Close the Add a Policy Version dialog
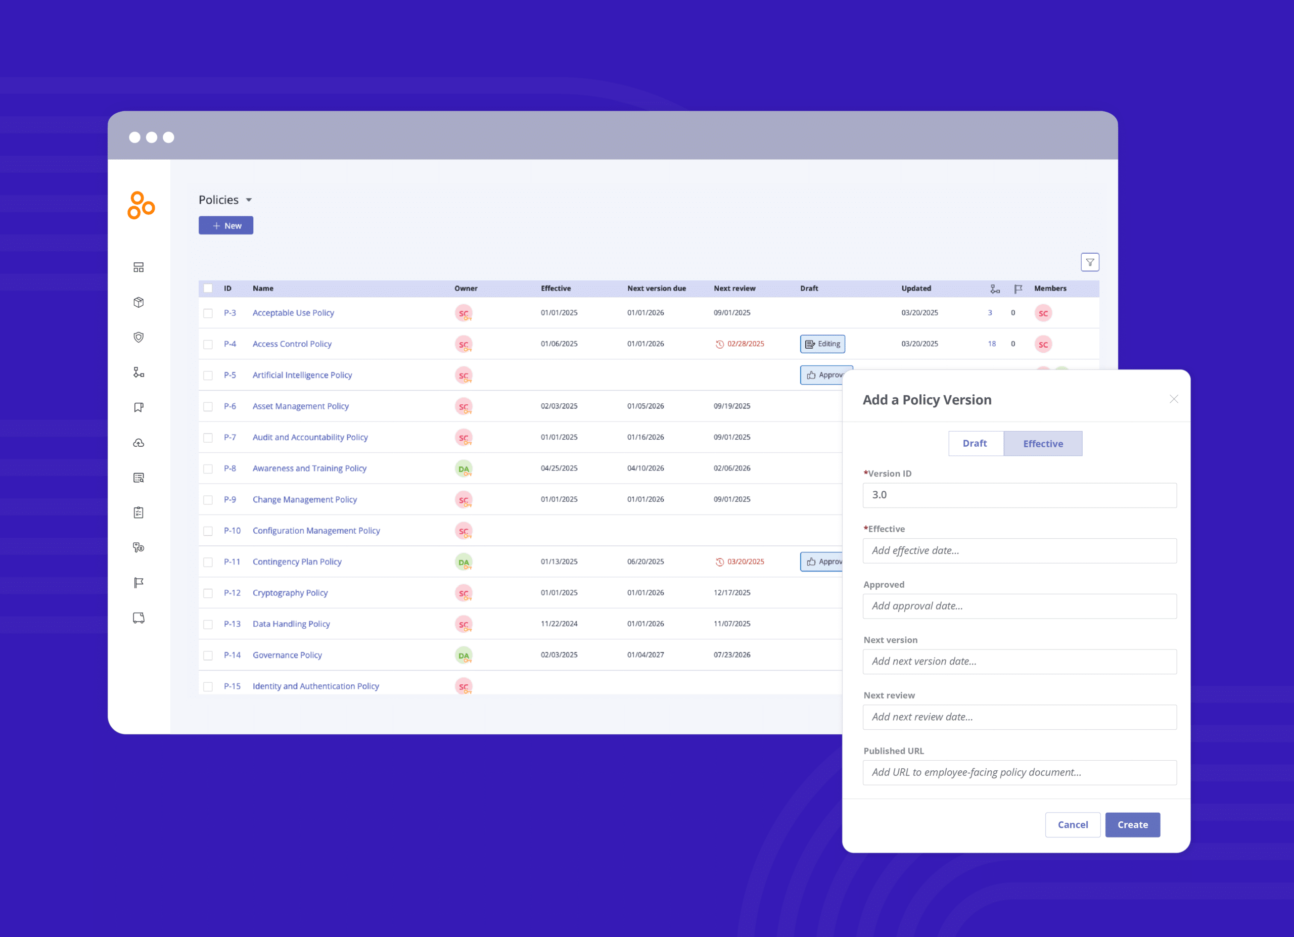 (1173, 399)
